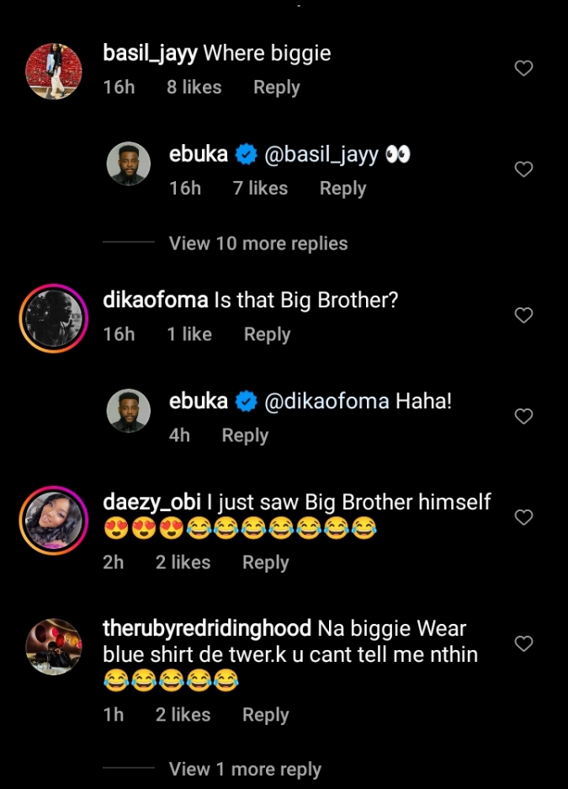
Task: Tap heart on ebuka's "Haha!" reply
Action: [523, 416]
